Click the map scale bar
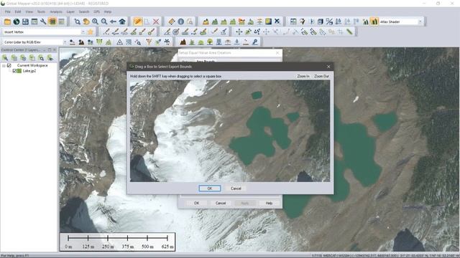This screenshot has height=258, width=460. 118,242
